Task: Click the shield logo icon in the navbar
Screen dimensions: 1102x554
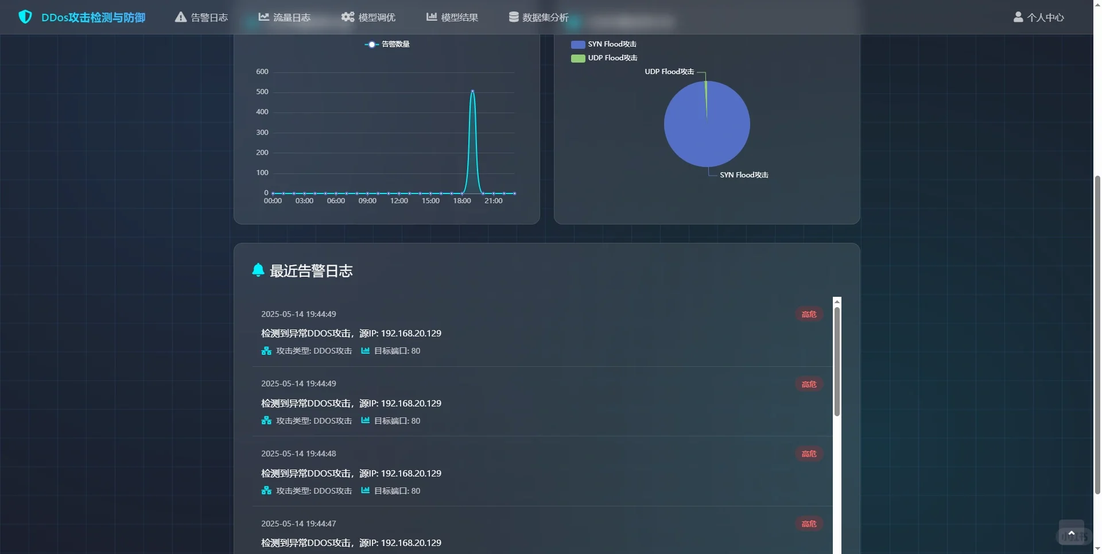Action: pyautogui.click(x=26, y=17)
